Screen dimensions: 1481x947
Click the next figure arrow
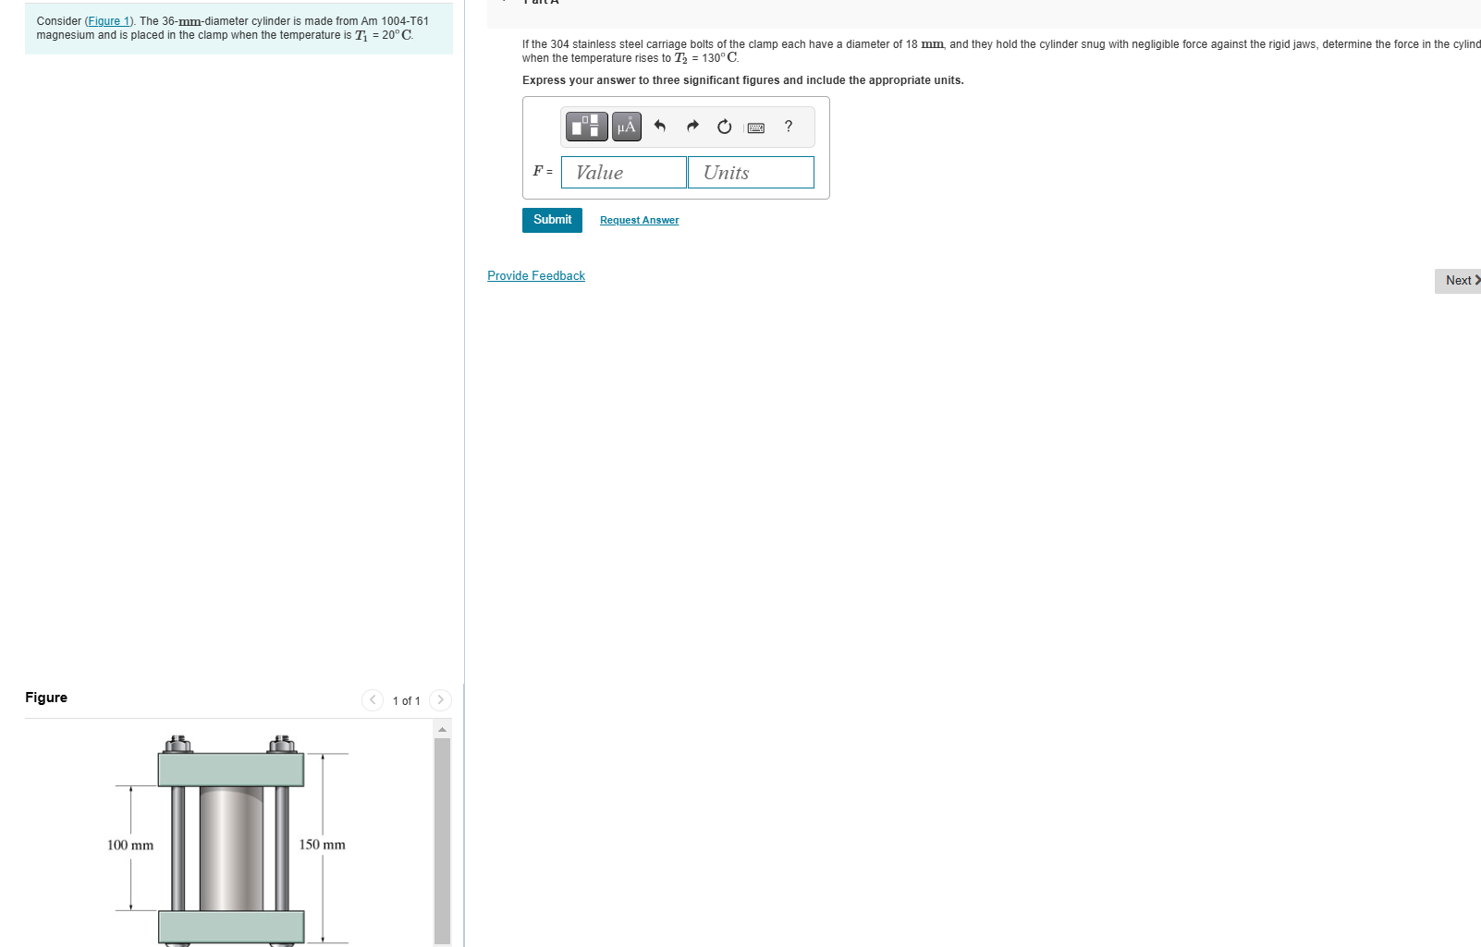click(x=441, y=700)
